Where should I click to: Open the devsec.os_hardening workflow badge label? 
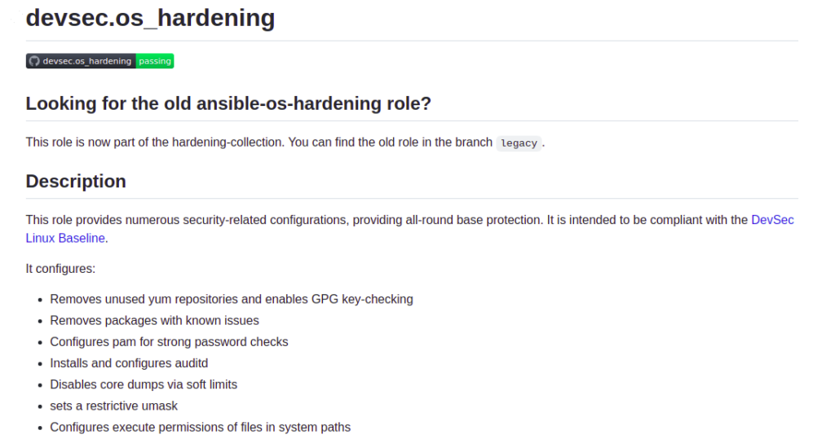coord(86,61)
